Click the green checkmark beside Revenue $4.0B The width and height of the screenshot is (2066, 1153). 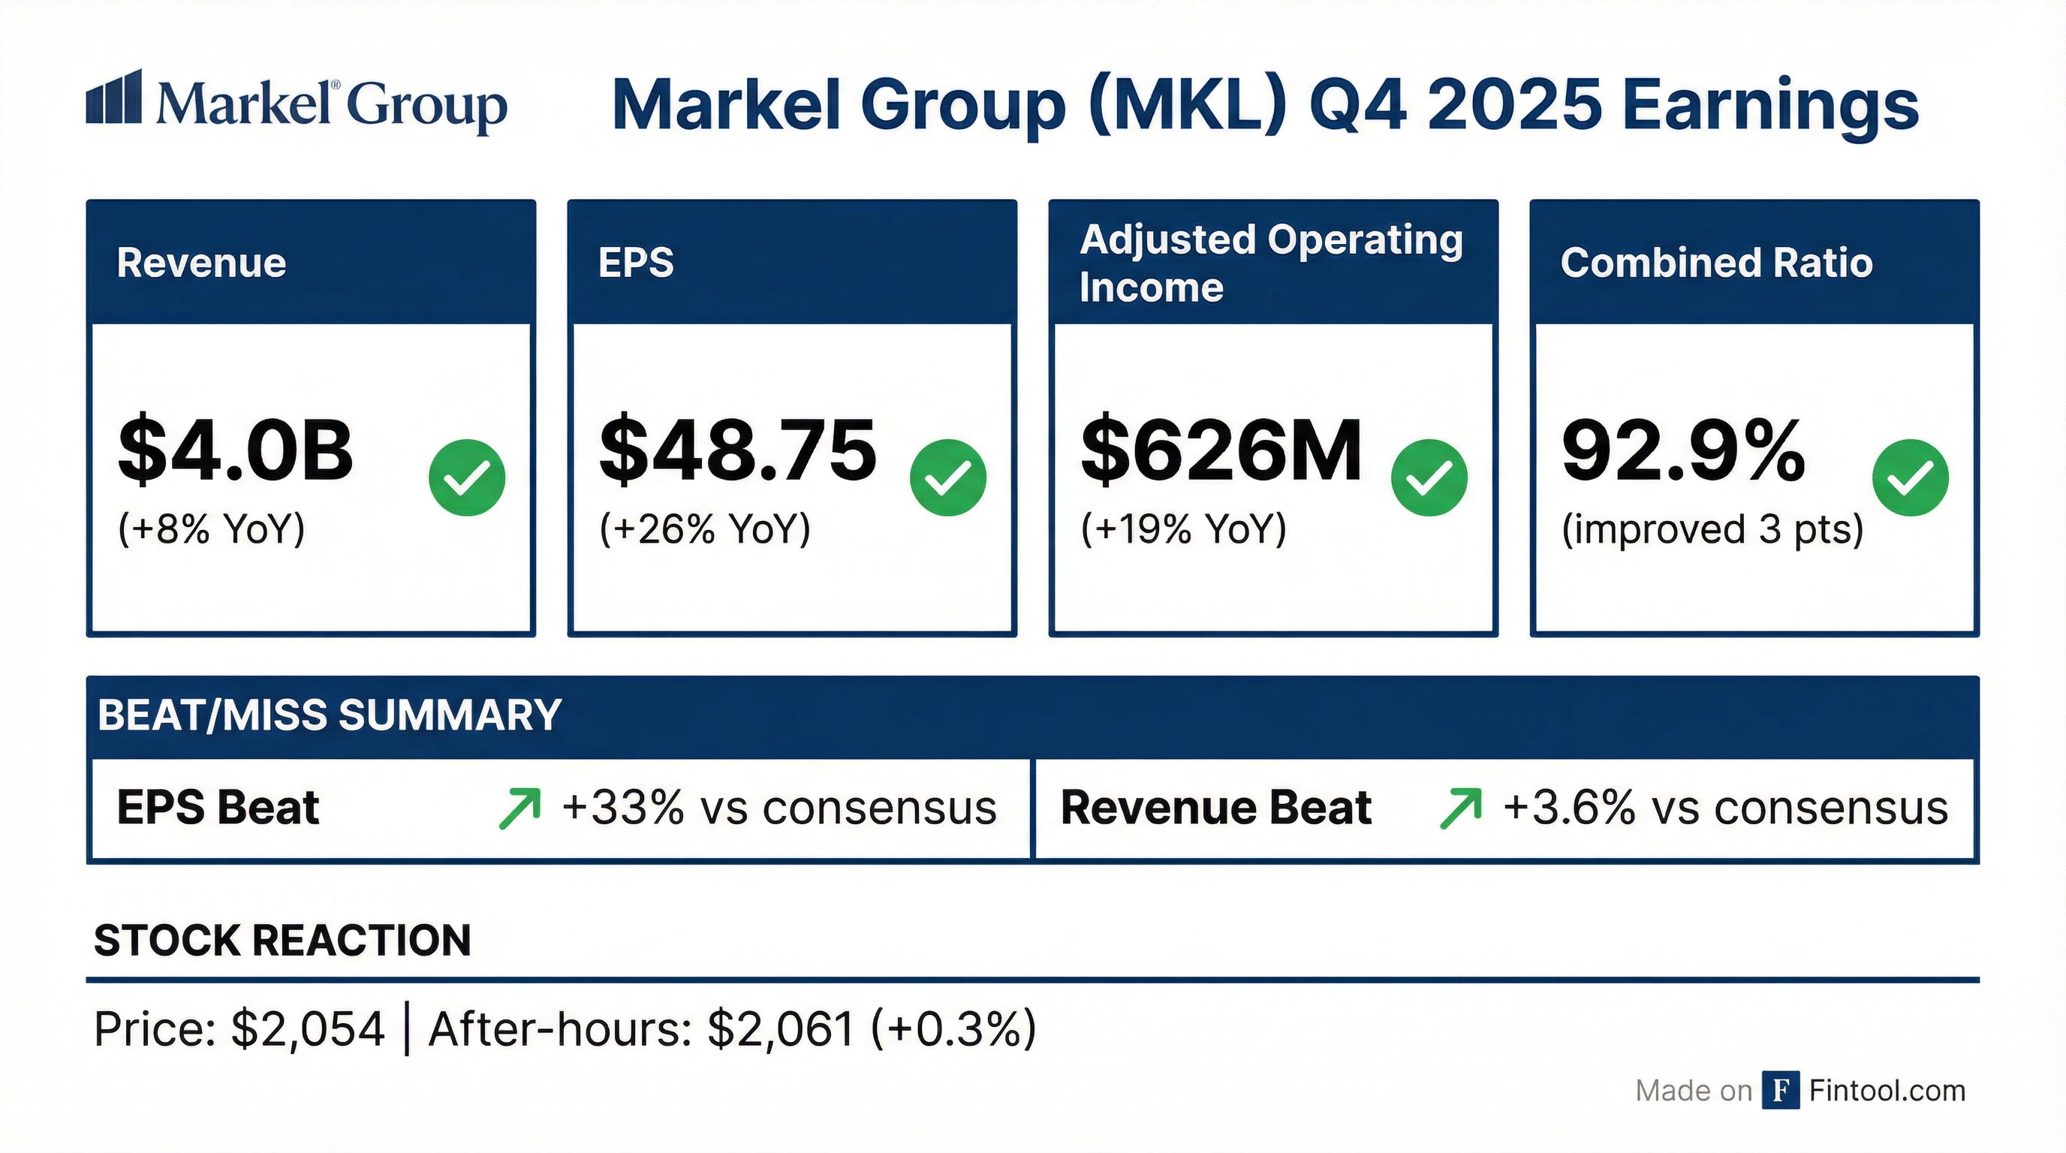click(467, 478)
